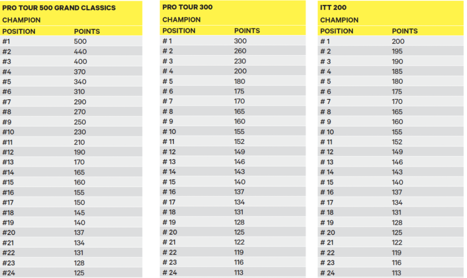467x278 pixels.
Task: Click POINTS column header in ITT 200 table
Action: click(x=405, y=31)
